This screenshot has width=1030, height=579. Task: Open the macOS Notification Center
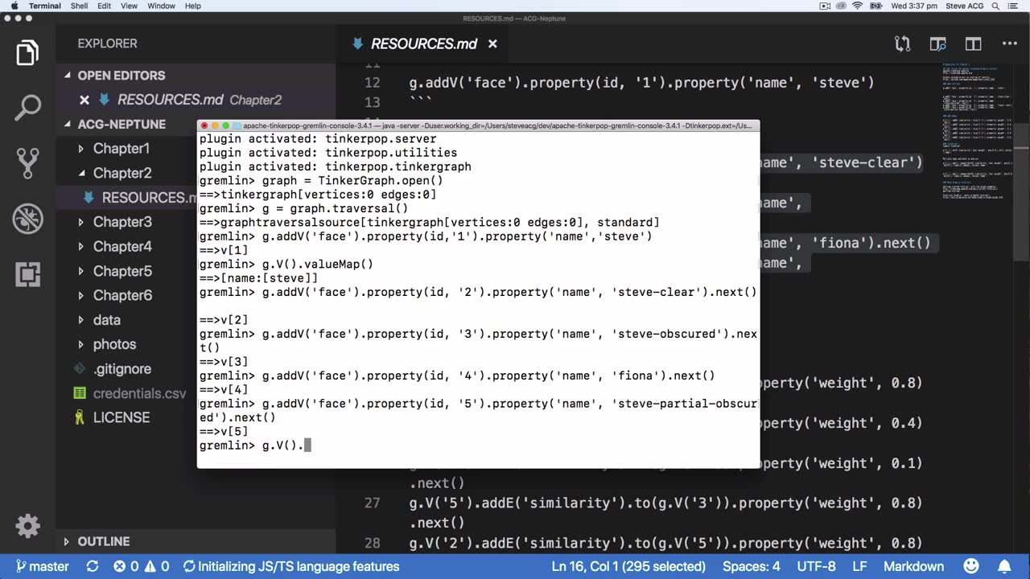click(1014, 6)
